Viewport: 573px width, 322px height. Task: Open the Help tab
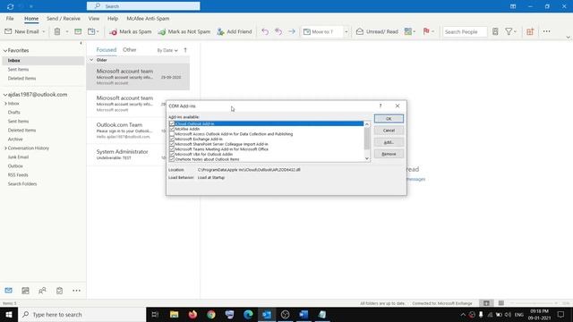tap(113, 18)
